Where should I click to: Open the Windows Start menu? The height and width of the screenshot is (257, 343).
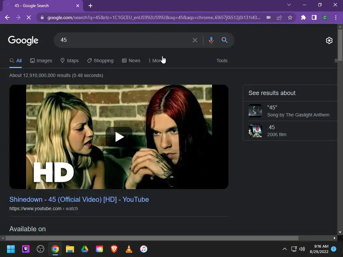(x=11, y=249)
